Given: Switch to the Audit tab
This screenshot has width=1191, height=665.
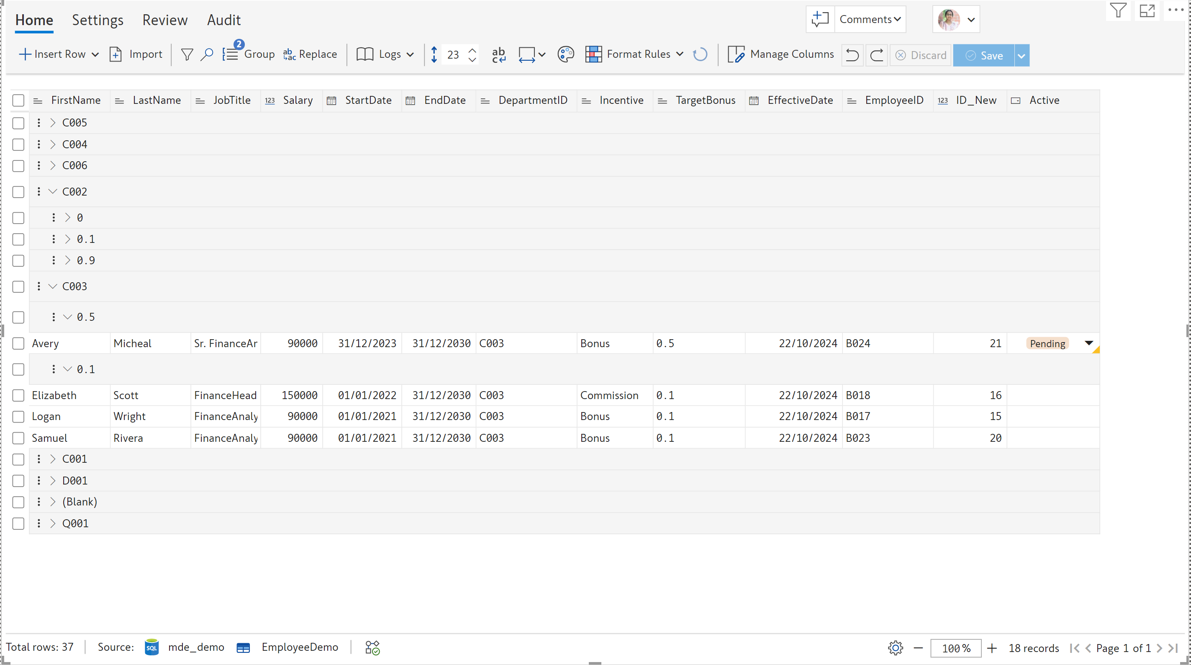Looking at the screenshot, I should point(224,20).
